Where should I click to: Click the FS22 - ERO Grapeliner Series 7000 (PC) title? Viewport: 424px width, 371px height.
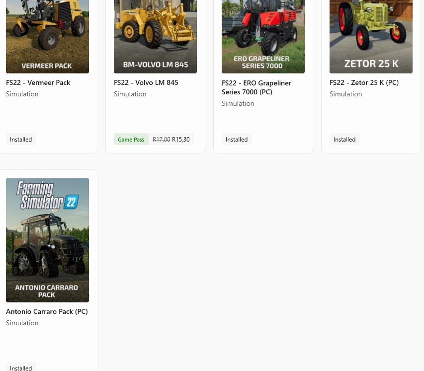point(256,87)
